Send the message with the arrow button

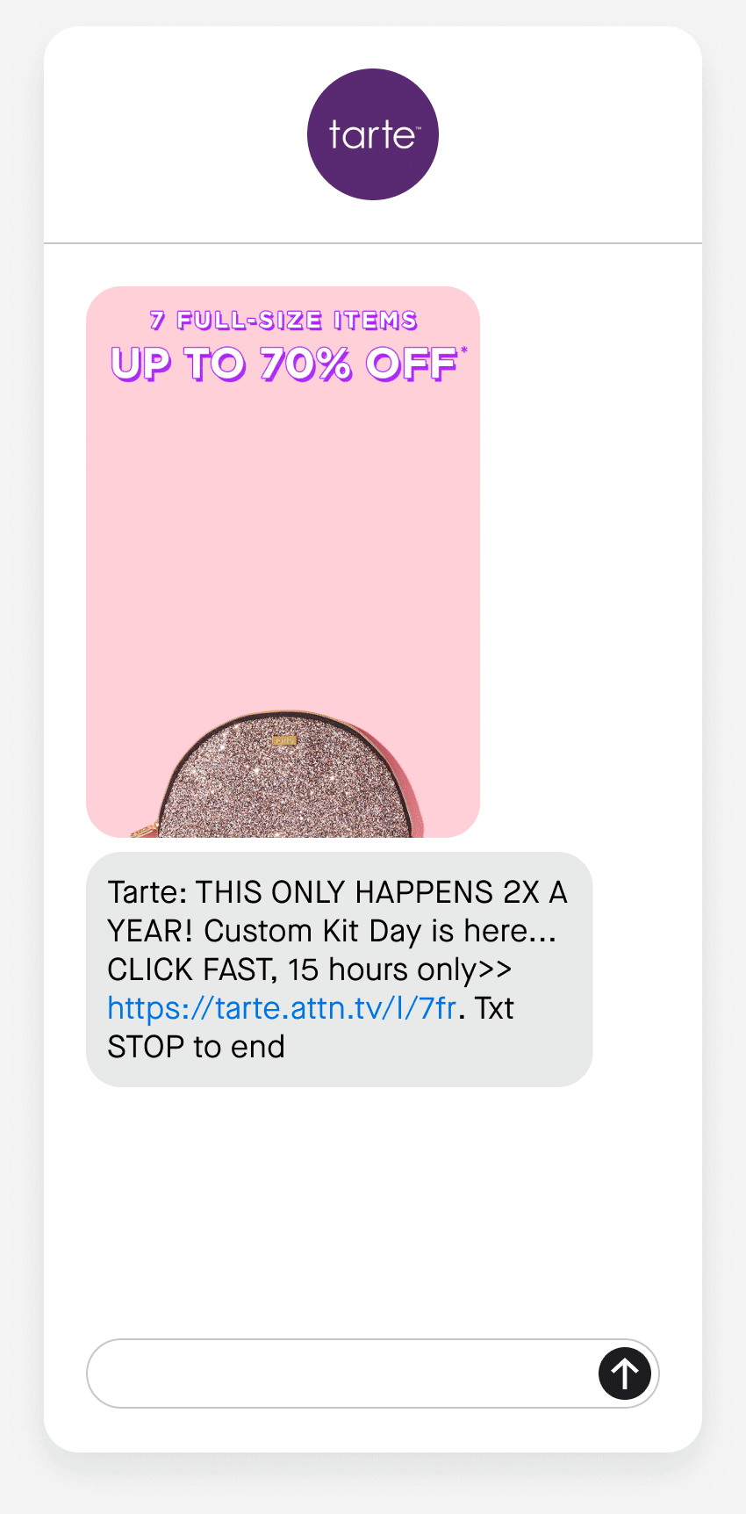(625, 1373)
